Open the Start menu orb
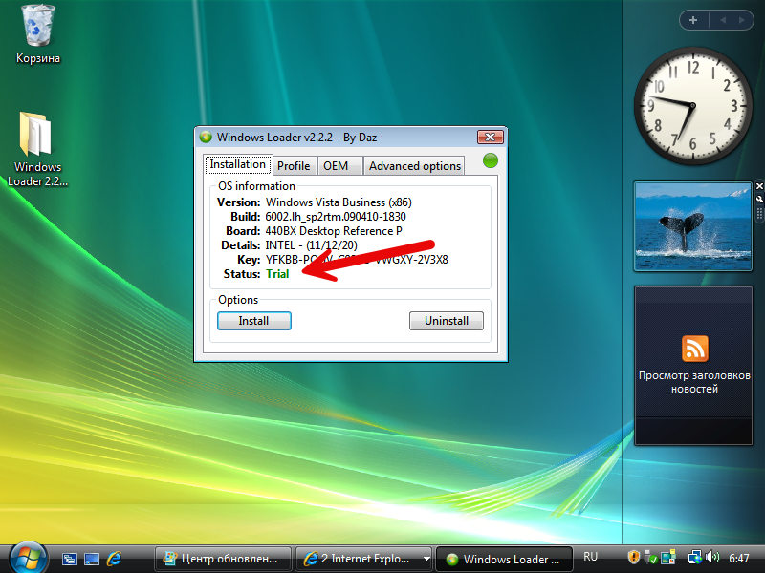 (28, 557)
